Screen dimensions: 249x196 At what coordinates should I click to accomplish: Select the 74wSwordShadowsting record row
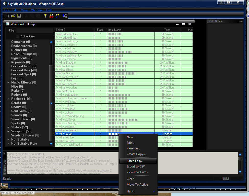tap(124, 116)
